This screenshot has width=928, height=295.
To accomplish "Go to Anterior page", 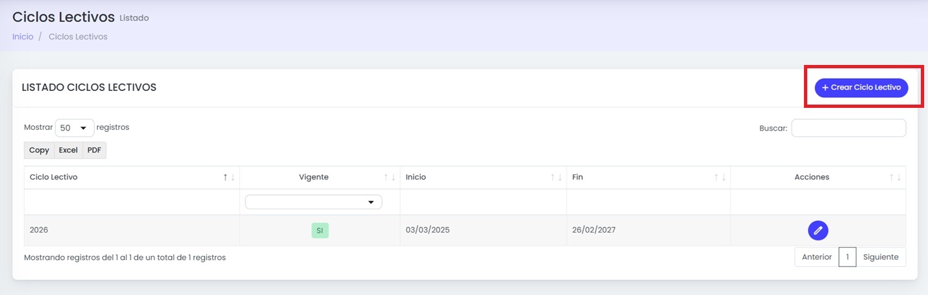I will point(816,257).
